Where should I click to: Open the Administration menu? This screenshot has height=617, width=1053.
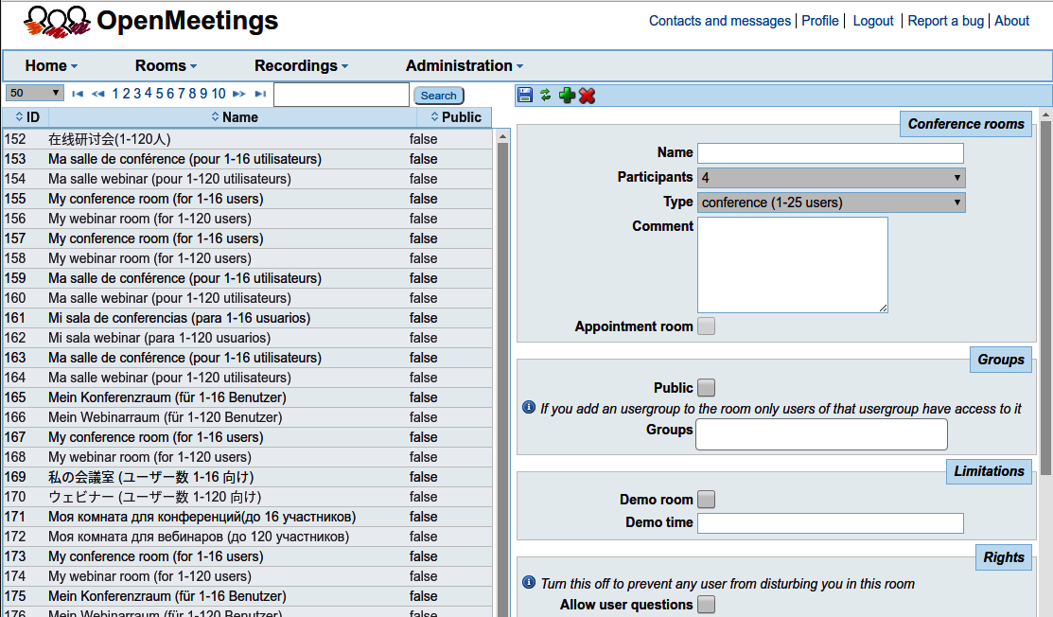pyautogui.click(x=464, y=66)
